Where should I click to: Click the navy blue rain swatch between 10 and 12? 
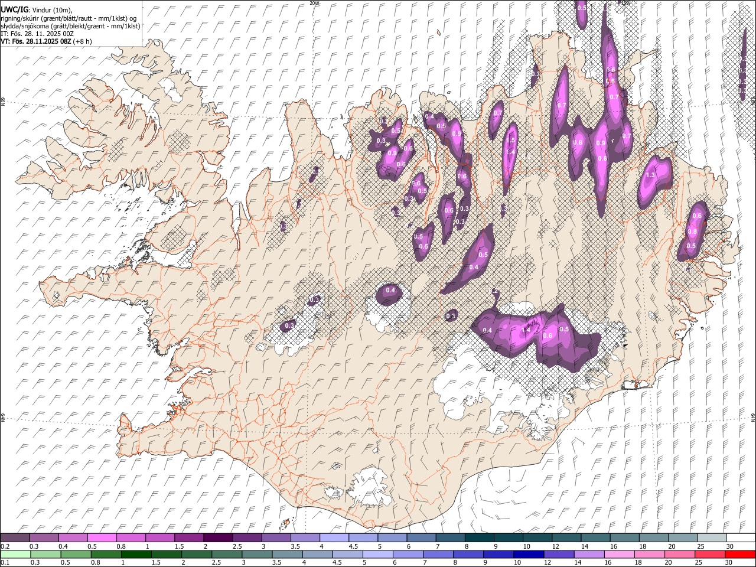[529, 554]
